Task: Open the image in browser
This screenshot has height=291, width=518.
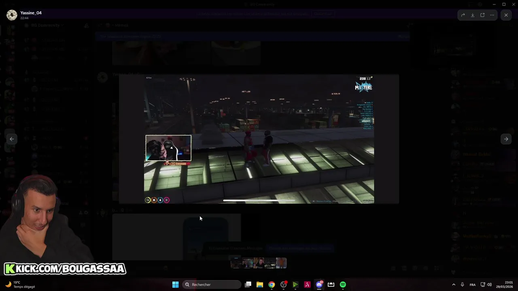Action: pyautogui.click(x=482, y=15)
